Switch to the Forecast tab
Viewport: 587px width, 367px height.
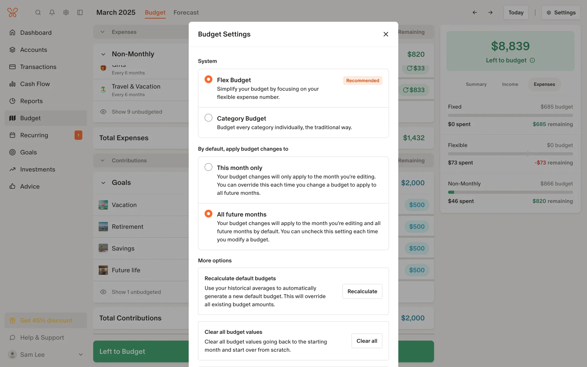pos(186,13)
